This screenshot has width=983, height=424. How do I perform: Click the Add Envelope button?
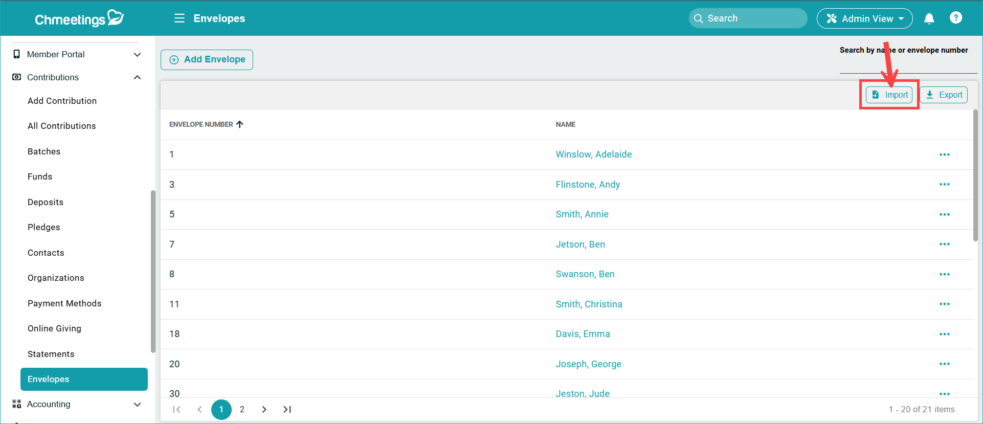pyautogui.click(x=207, y=59)
